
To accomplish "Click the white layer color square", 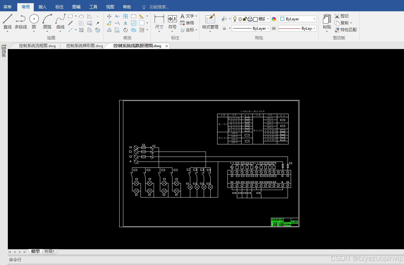I will point(255,19).
